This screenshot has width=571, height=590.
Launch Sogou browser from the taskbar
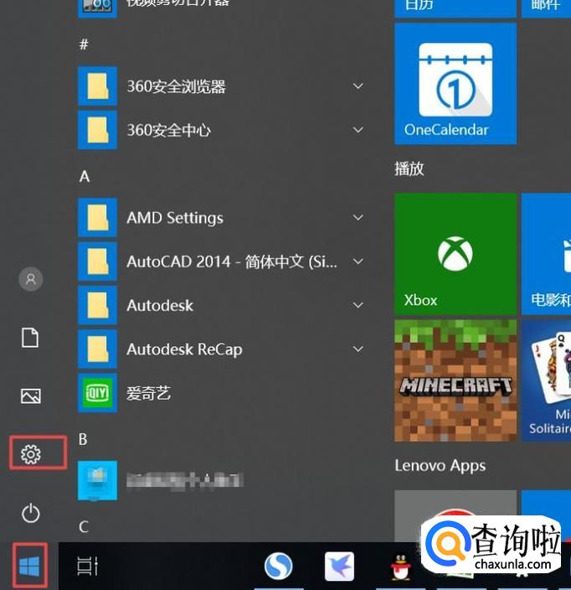coord(278,566)
